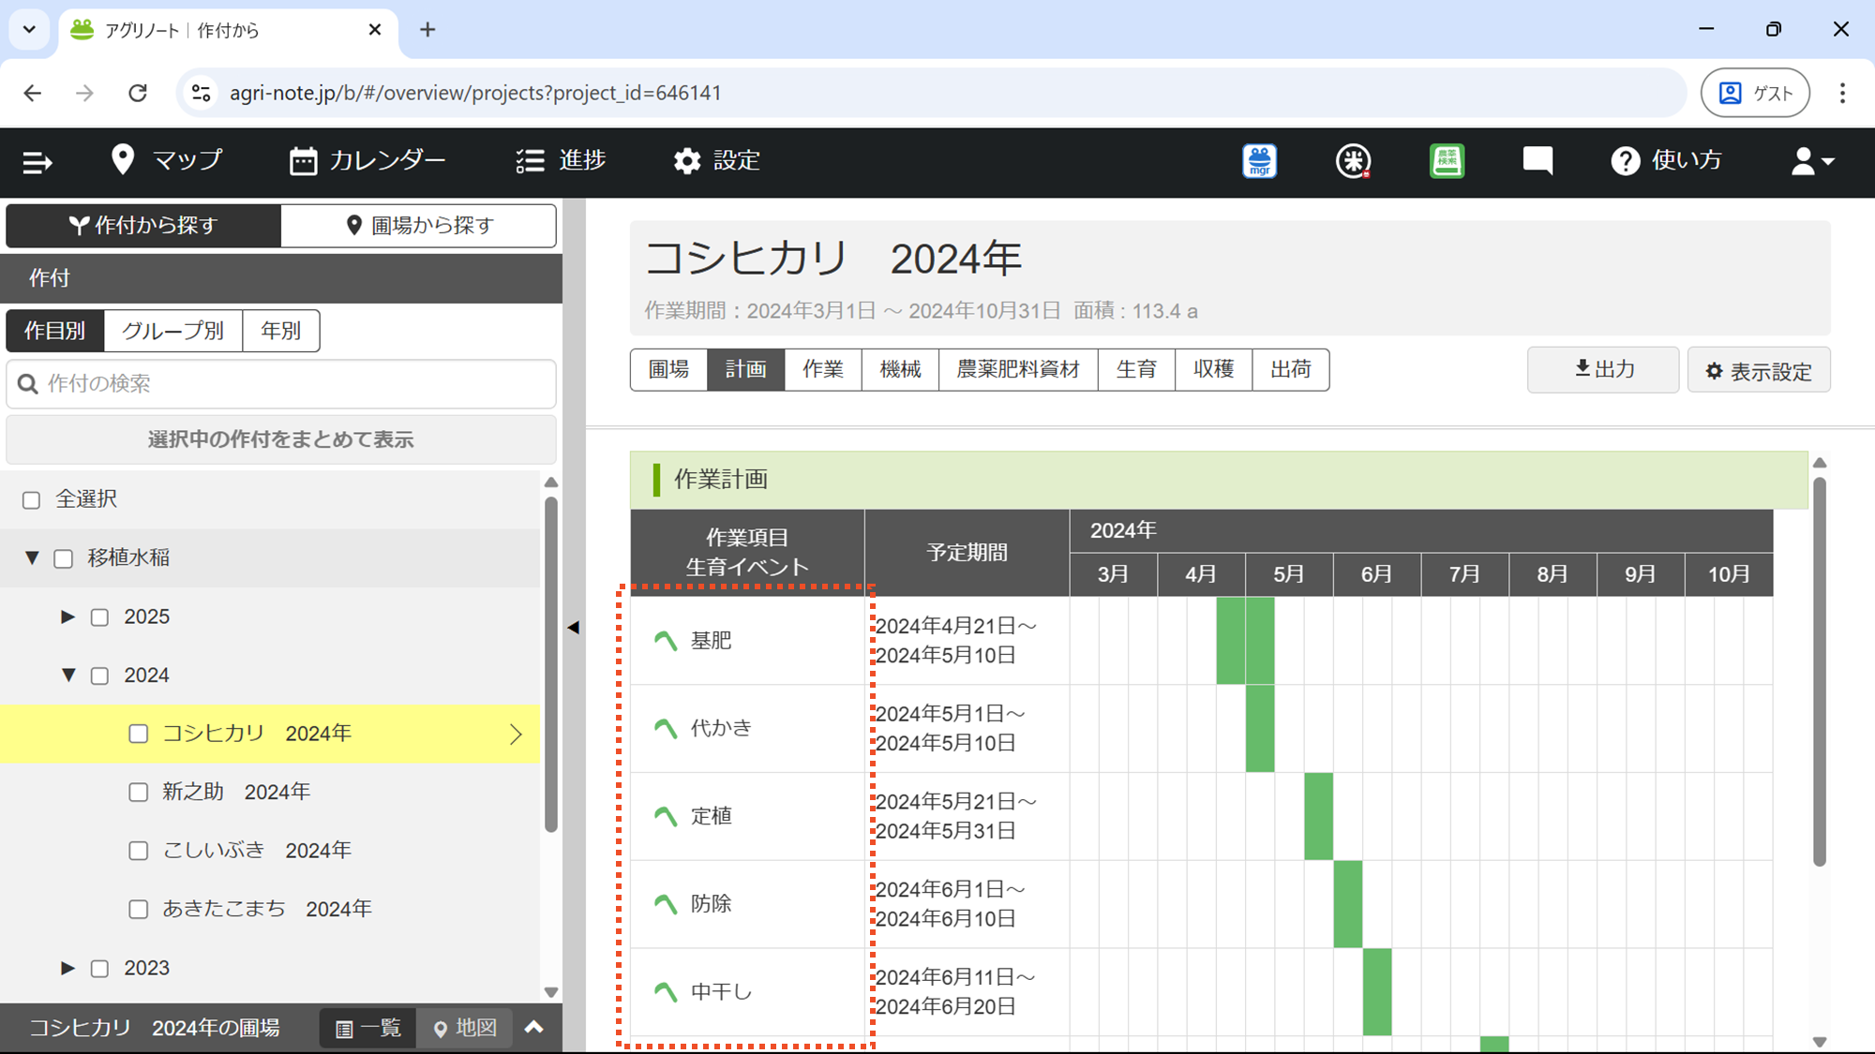Open the 計画 tab

tap(746, 369)
